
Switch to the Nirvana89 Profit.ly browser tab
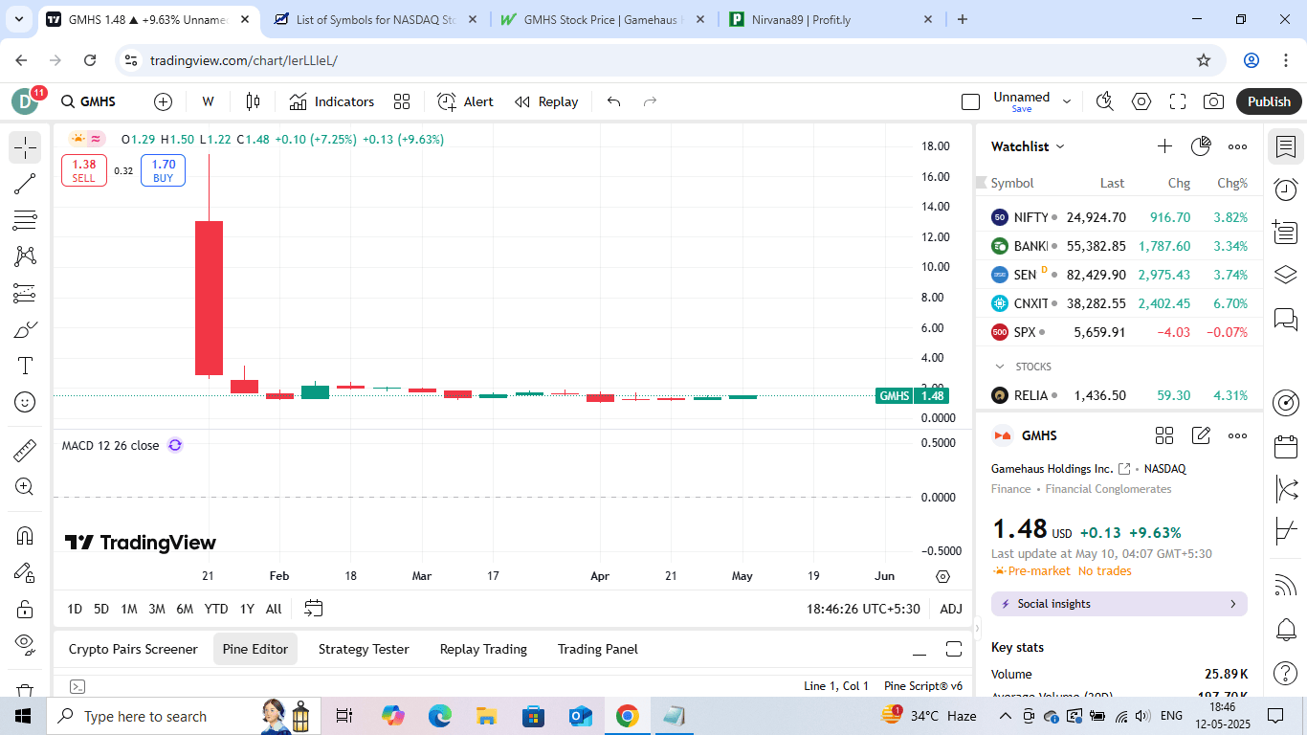pos(831,19)
